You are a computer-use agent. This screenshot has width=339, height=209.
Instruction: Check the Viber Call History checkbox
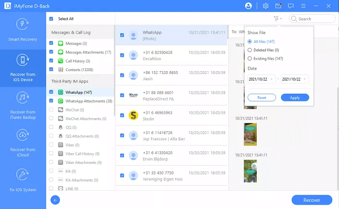tap(51, 153)
